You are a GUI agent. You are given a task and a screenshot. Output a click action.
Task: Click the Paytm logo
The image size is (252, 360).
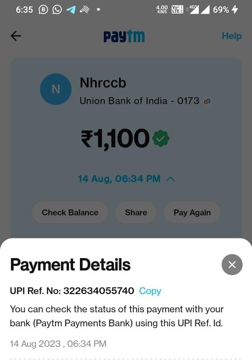124,36
